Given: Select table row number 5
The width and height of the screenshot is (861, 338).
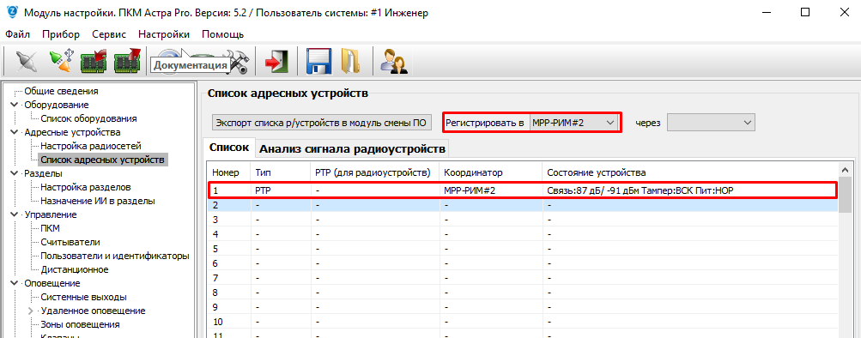Looking at the screenshot, I should pos(522,249).
